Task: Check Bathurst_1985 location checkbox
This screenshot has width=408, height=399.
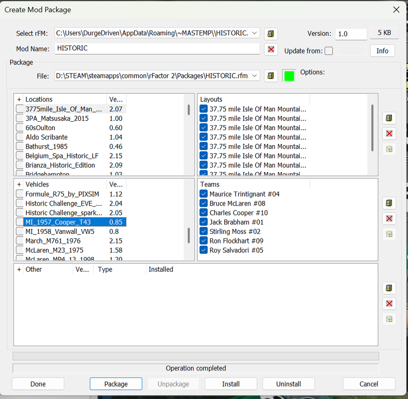Action: pos(20,147)
